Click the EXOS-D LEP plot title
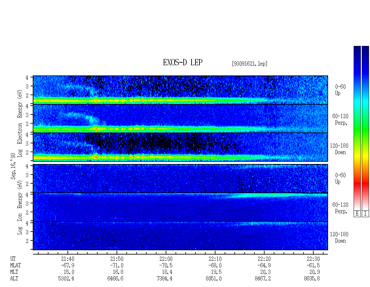Viewport: 370px width, 287px height. 183,62
